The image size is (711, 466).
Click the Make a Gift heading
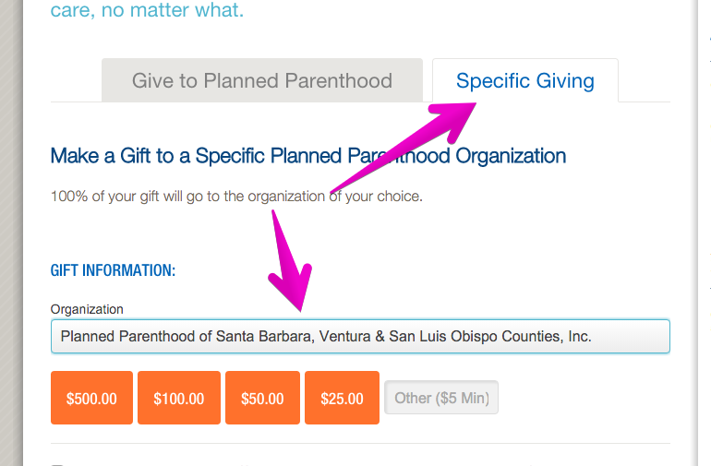click(307, 155)
